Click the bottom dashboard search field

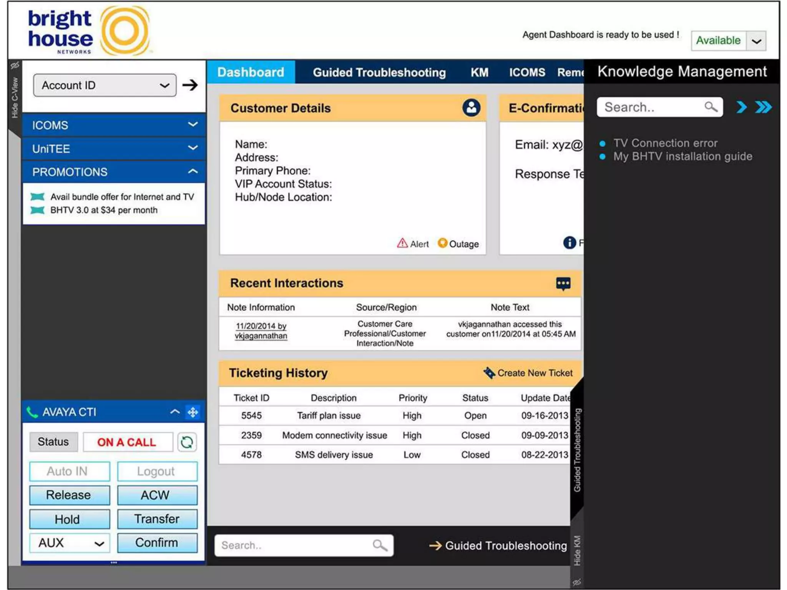[304, 545]
